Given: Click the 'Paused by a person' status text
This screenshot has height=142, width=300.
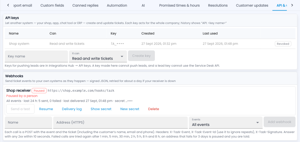Looking at the screenshot, I should point(22,96).
